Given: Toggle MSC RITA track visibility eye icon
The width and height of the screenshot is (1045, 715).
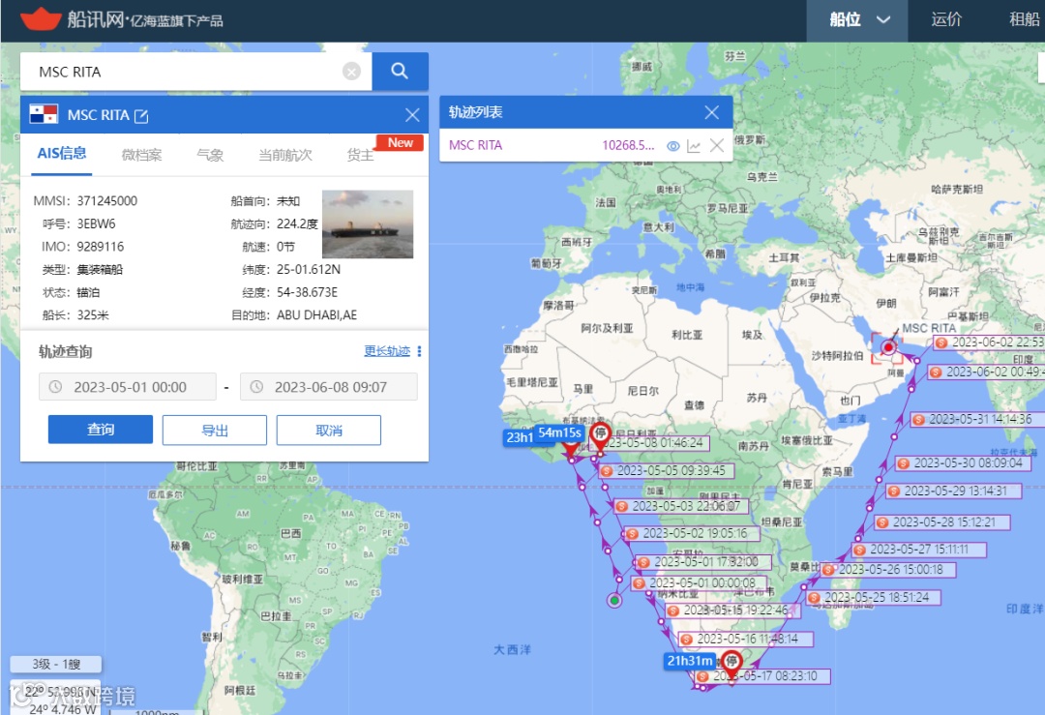Looking at the screenshot, I should pyautogui.click(x=673, y=146).
